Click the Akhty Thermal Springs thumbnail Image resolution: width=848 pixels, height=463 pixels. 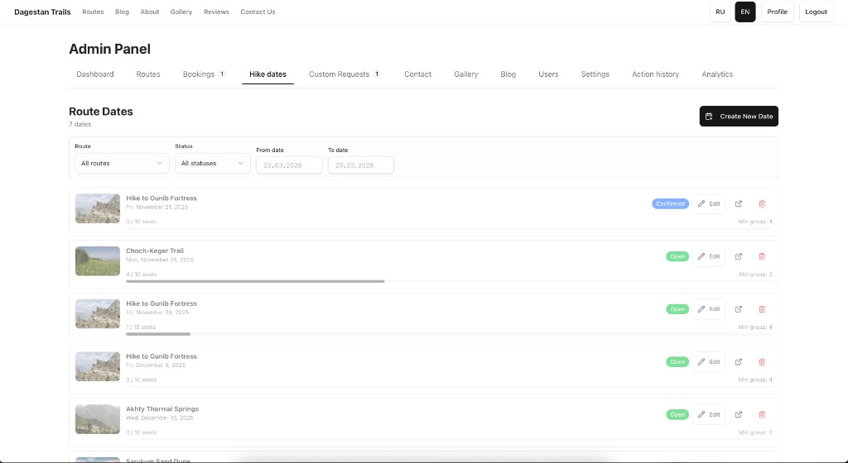click(98, 419)
